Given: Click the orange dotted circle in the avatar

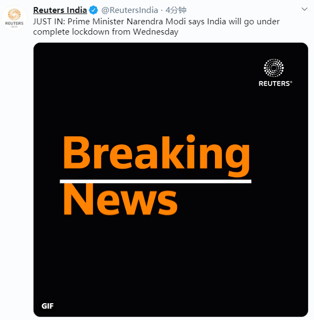Looking at the screenshot, I should [x=14, y=14].
